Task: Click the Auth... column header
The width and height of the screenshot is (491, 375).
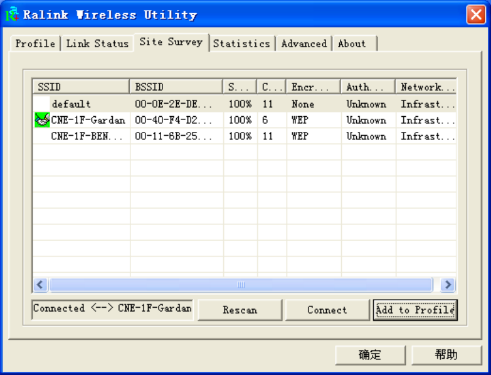Action: (x=368, y=87)
